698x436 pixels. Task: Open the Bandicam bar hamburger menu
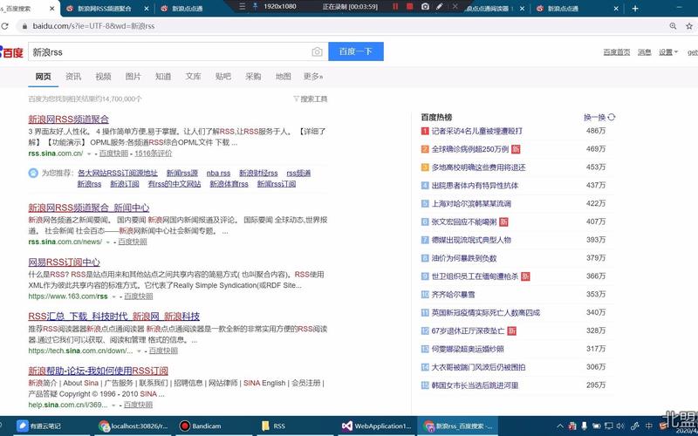(x=243, y=7)
